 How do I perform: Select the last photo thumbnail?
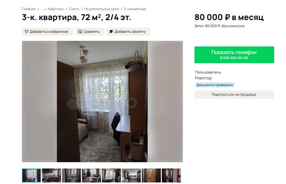(171, 175)
